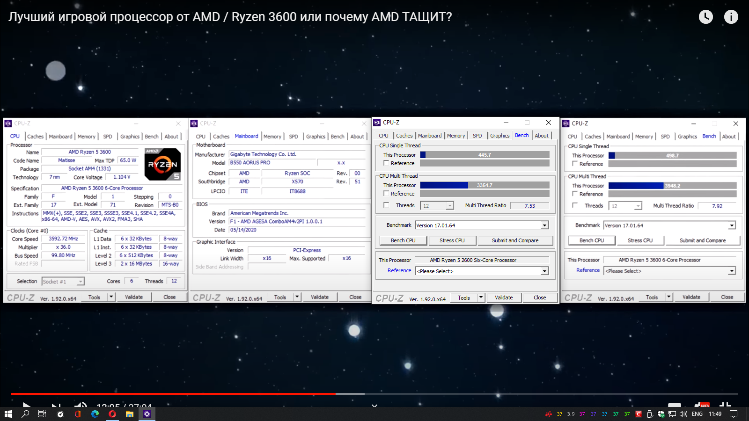Switch to Opera browser on the taskbar
This screenshot has width=749, height=421.
[112, 414]
